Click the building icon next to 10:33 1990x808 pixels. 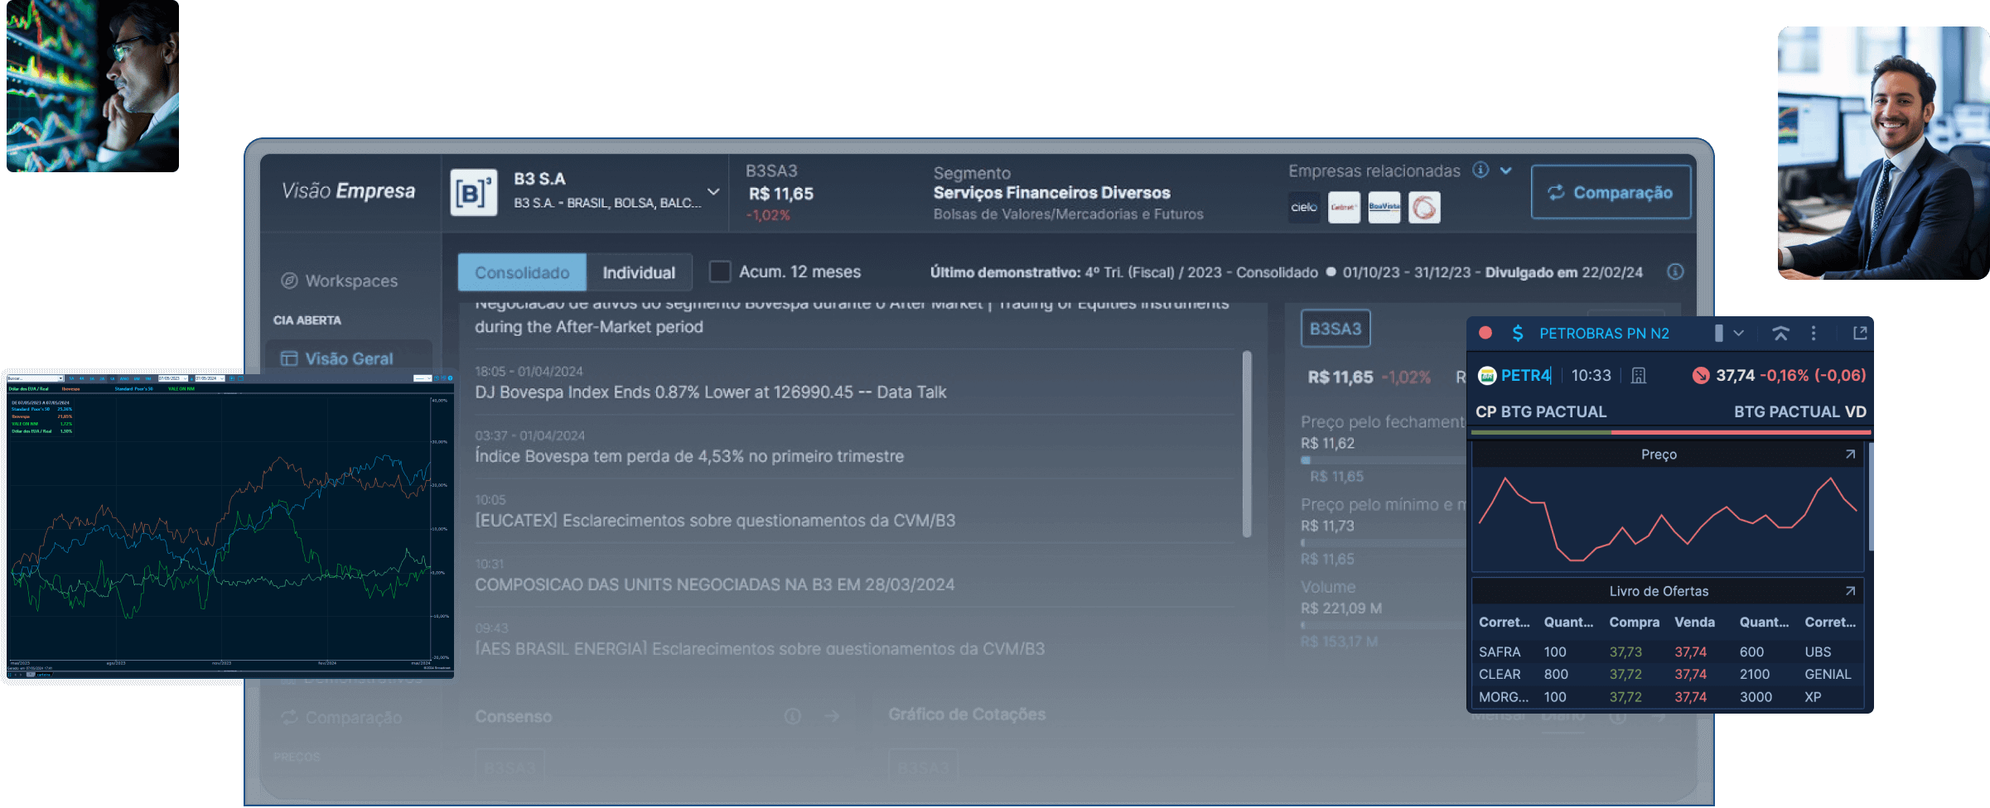pos(1639,376)
